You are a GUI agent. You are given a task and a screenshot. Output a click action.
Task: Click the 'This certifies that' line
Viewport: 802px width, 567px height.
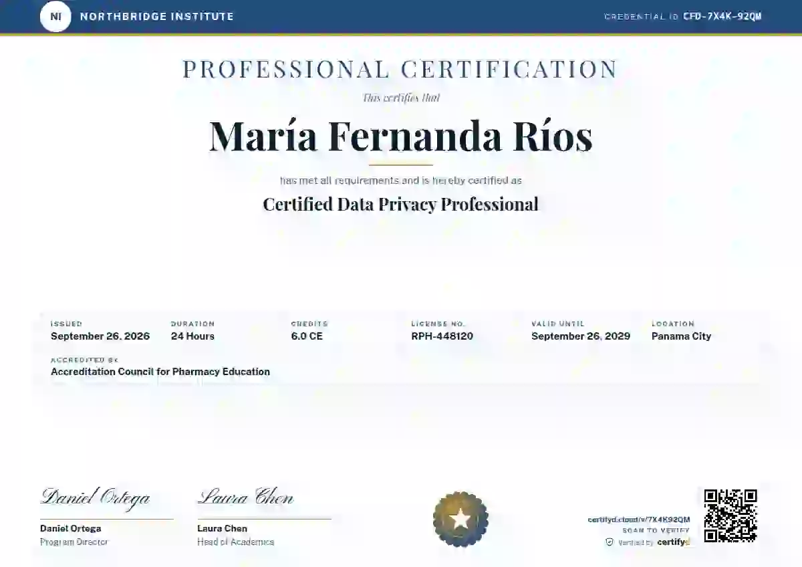click(x=401, y=98)
